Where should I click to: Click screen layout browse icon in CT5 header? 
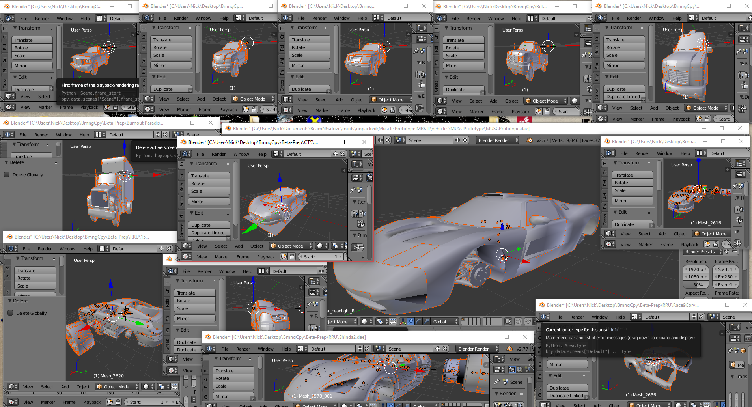click(278, 154)
